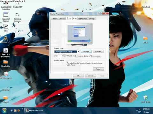Toggle On resume display Welcome screen checkbox
This screenshot has width=153, height=114.
(74, 56)
